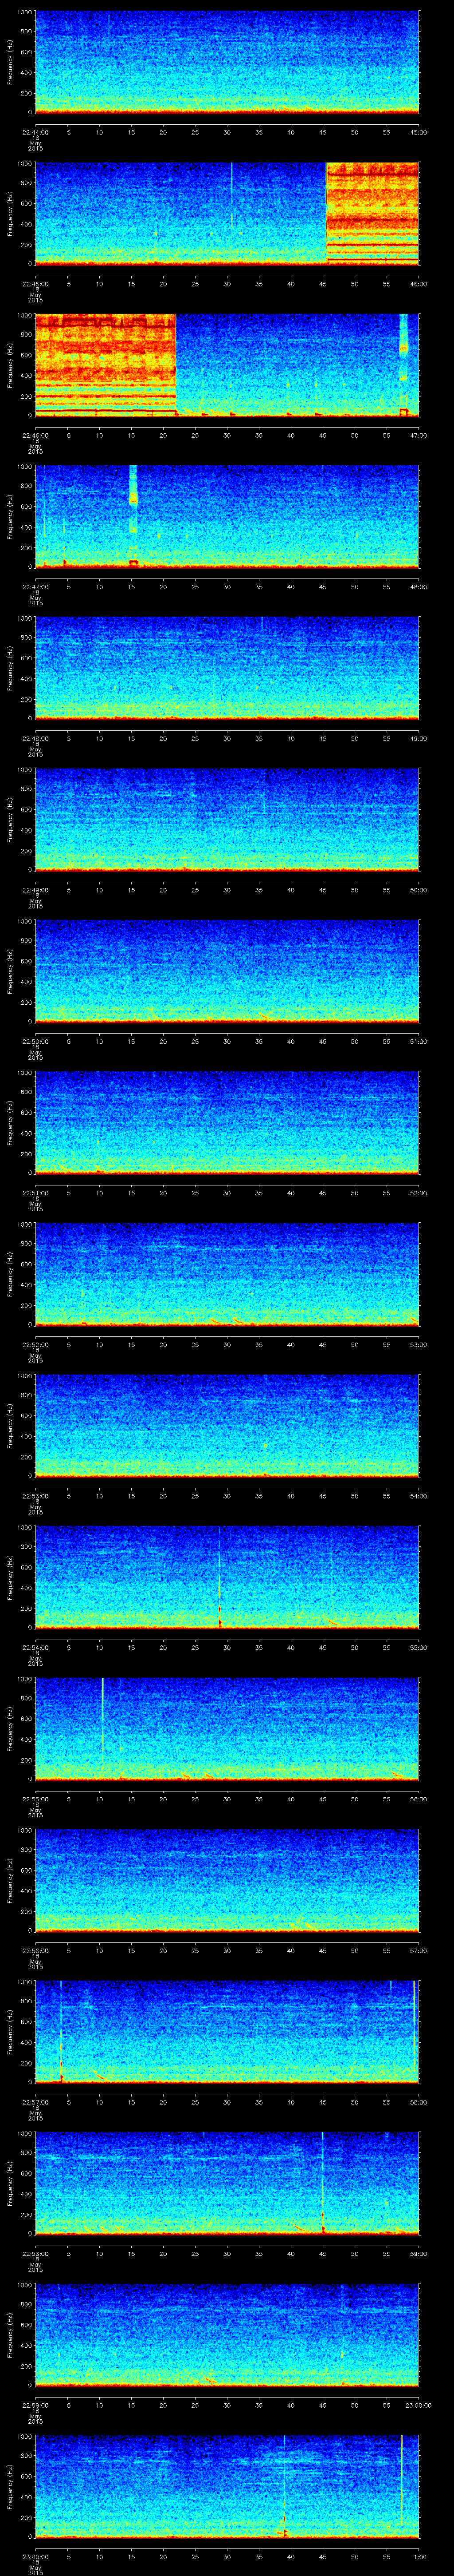454x2576 pixels.
Task: Click the 22:59:00 start time label
Action: (35, 2405)
